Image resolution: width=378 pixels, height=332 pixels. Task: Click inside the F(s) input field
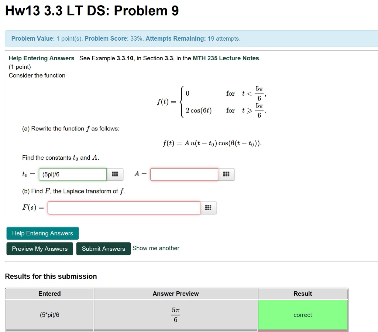click(x=124, y=208)
